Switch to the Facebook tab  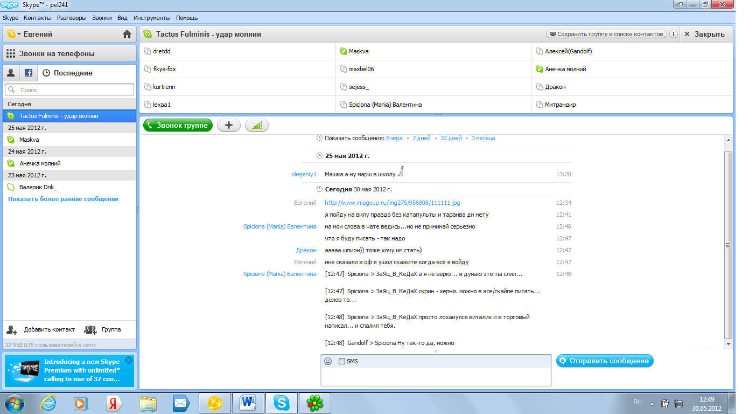pos(29,73)
